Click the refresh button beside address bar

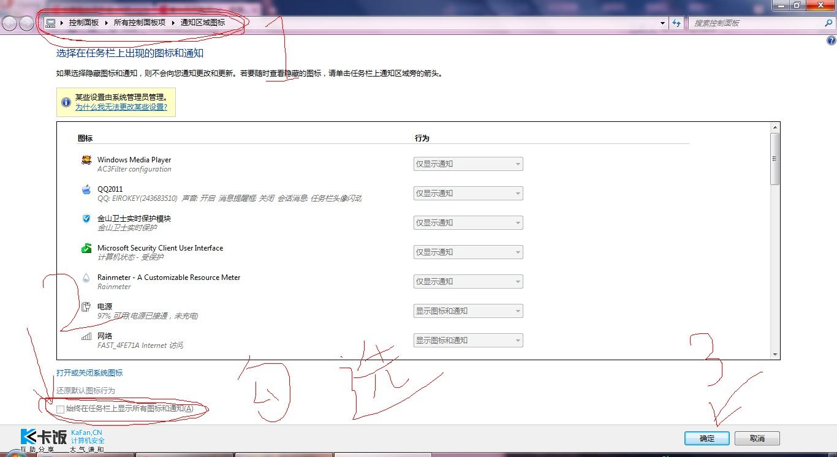pos(676,23)
